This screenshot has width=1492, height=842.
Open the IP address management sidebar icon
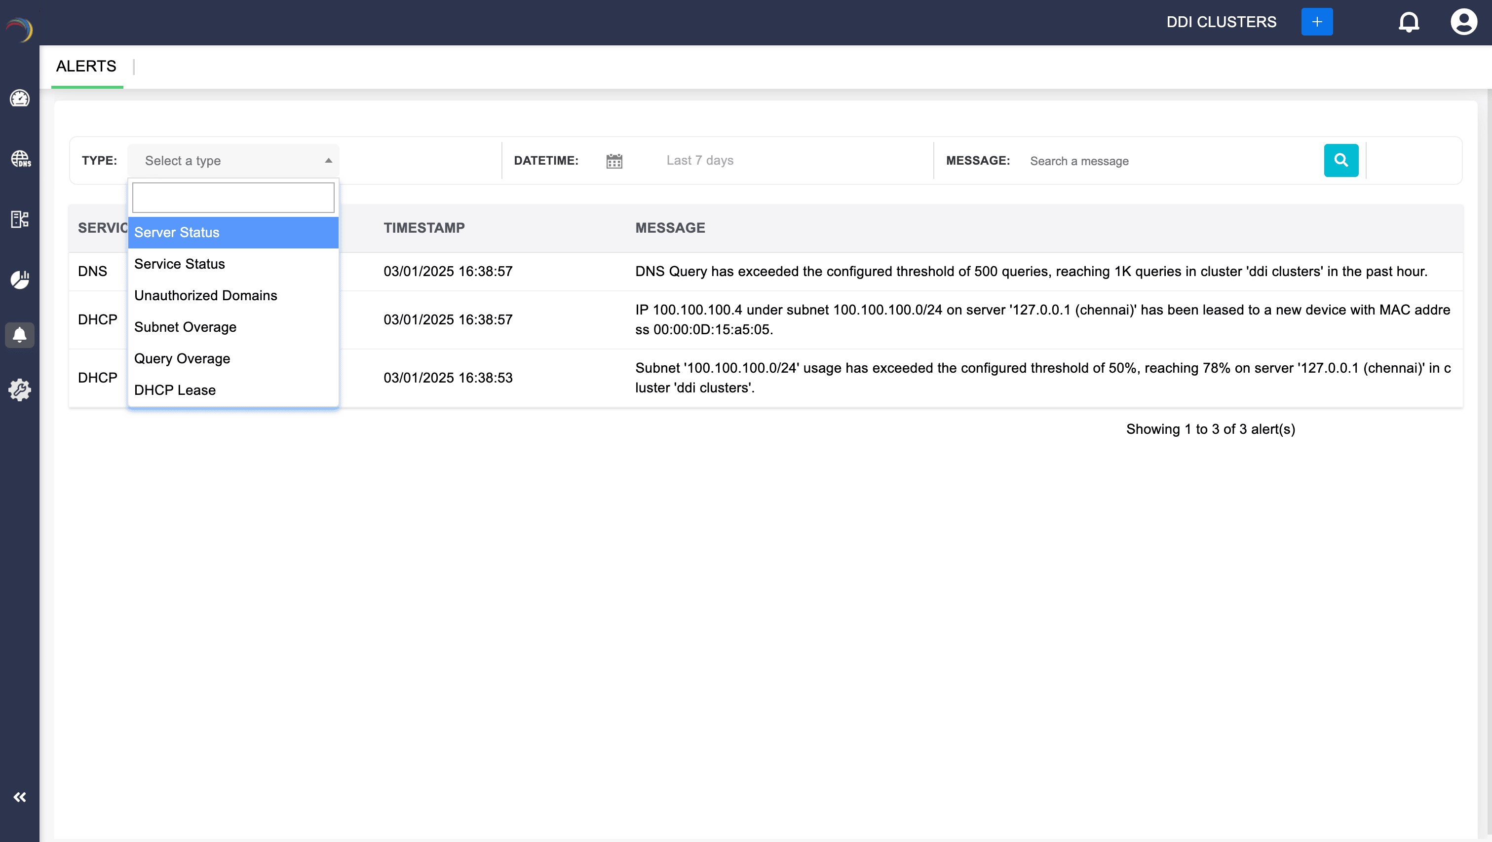pyautogui.click(x=20, y=219)
